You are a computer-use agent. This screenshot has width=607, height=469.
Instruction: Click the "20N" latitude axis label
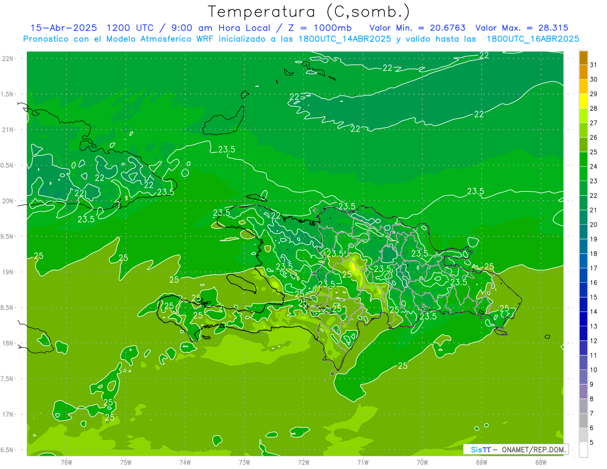pos(8,201)
